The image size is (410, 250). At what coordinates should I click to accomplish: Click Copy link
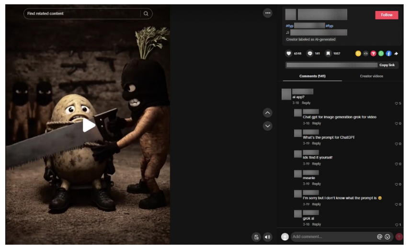387,65
